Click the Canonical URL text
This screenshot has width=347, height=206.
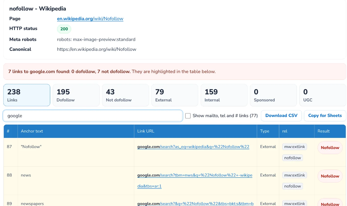[97, 49]
